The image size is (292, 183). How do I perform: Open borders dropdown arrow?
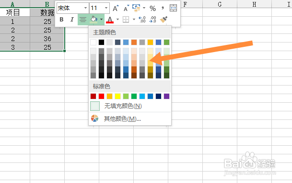click(134, 19)
